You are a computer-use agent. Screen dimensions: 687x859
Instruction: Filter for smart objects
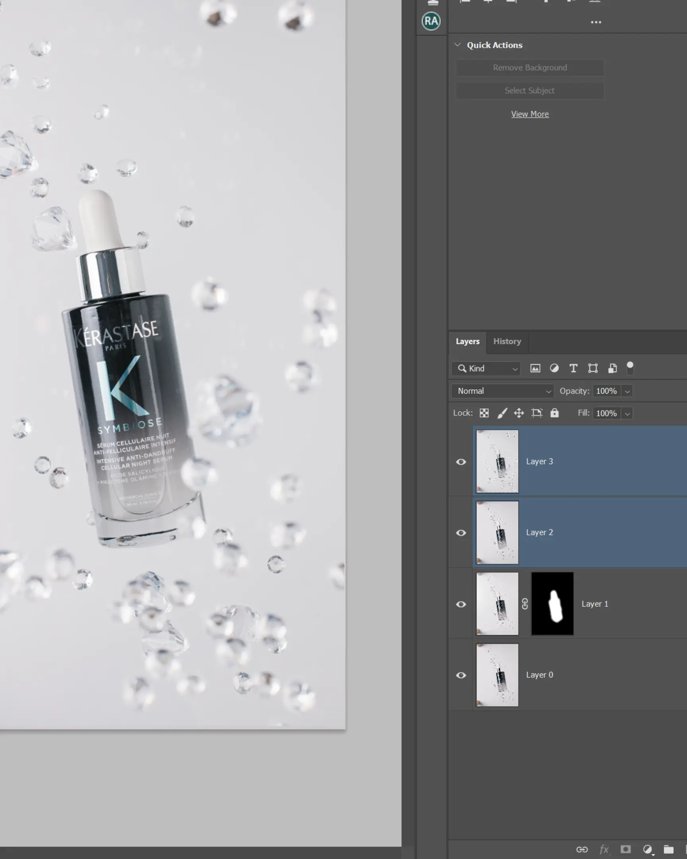click(612, 368)
